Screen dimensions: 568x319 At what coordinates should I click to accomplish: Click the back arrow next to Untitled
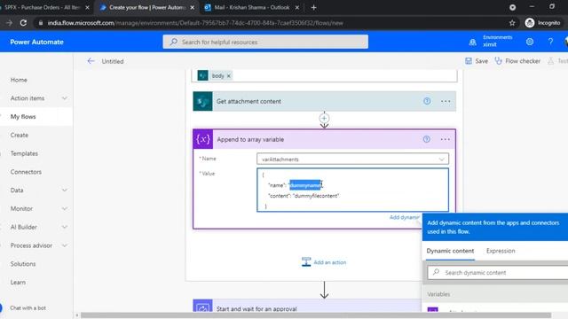coord(91,61)
